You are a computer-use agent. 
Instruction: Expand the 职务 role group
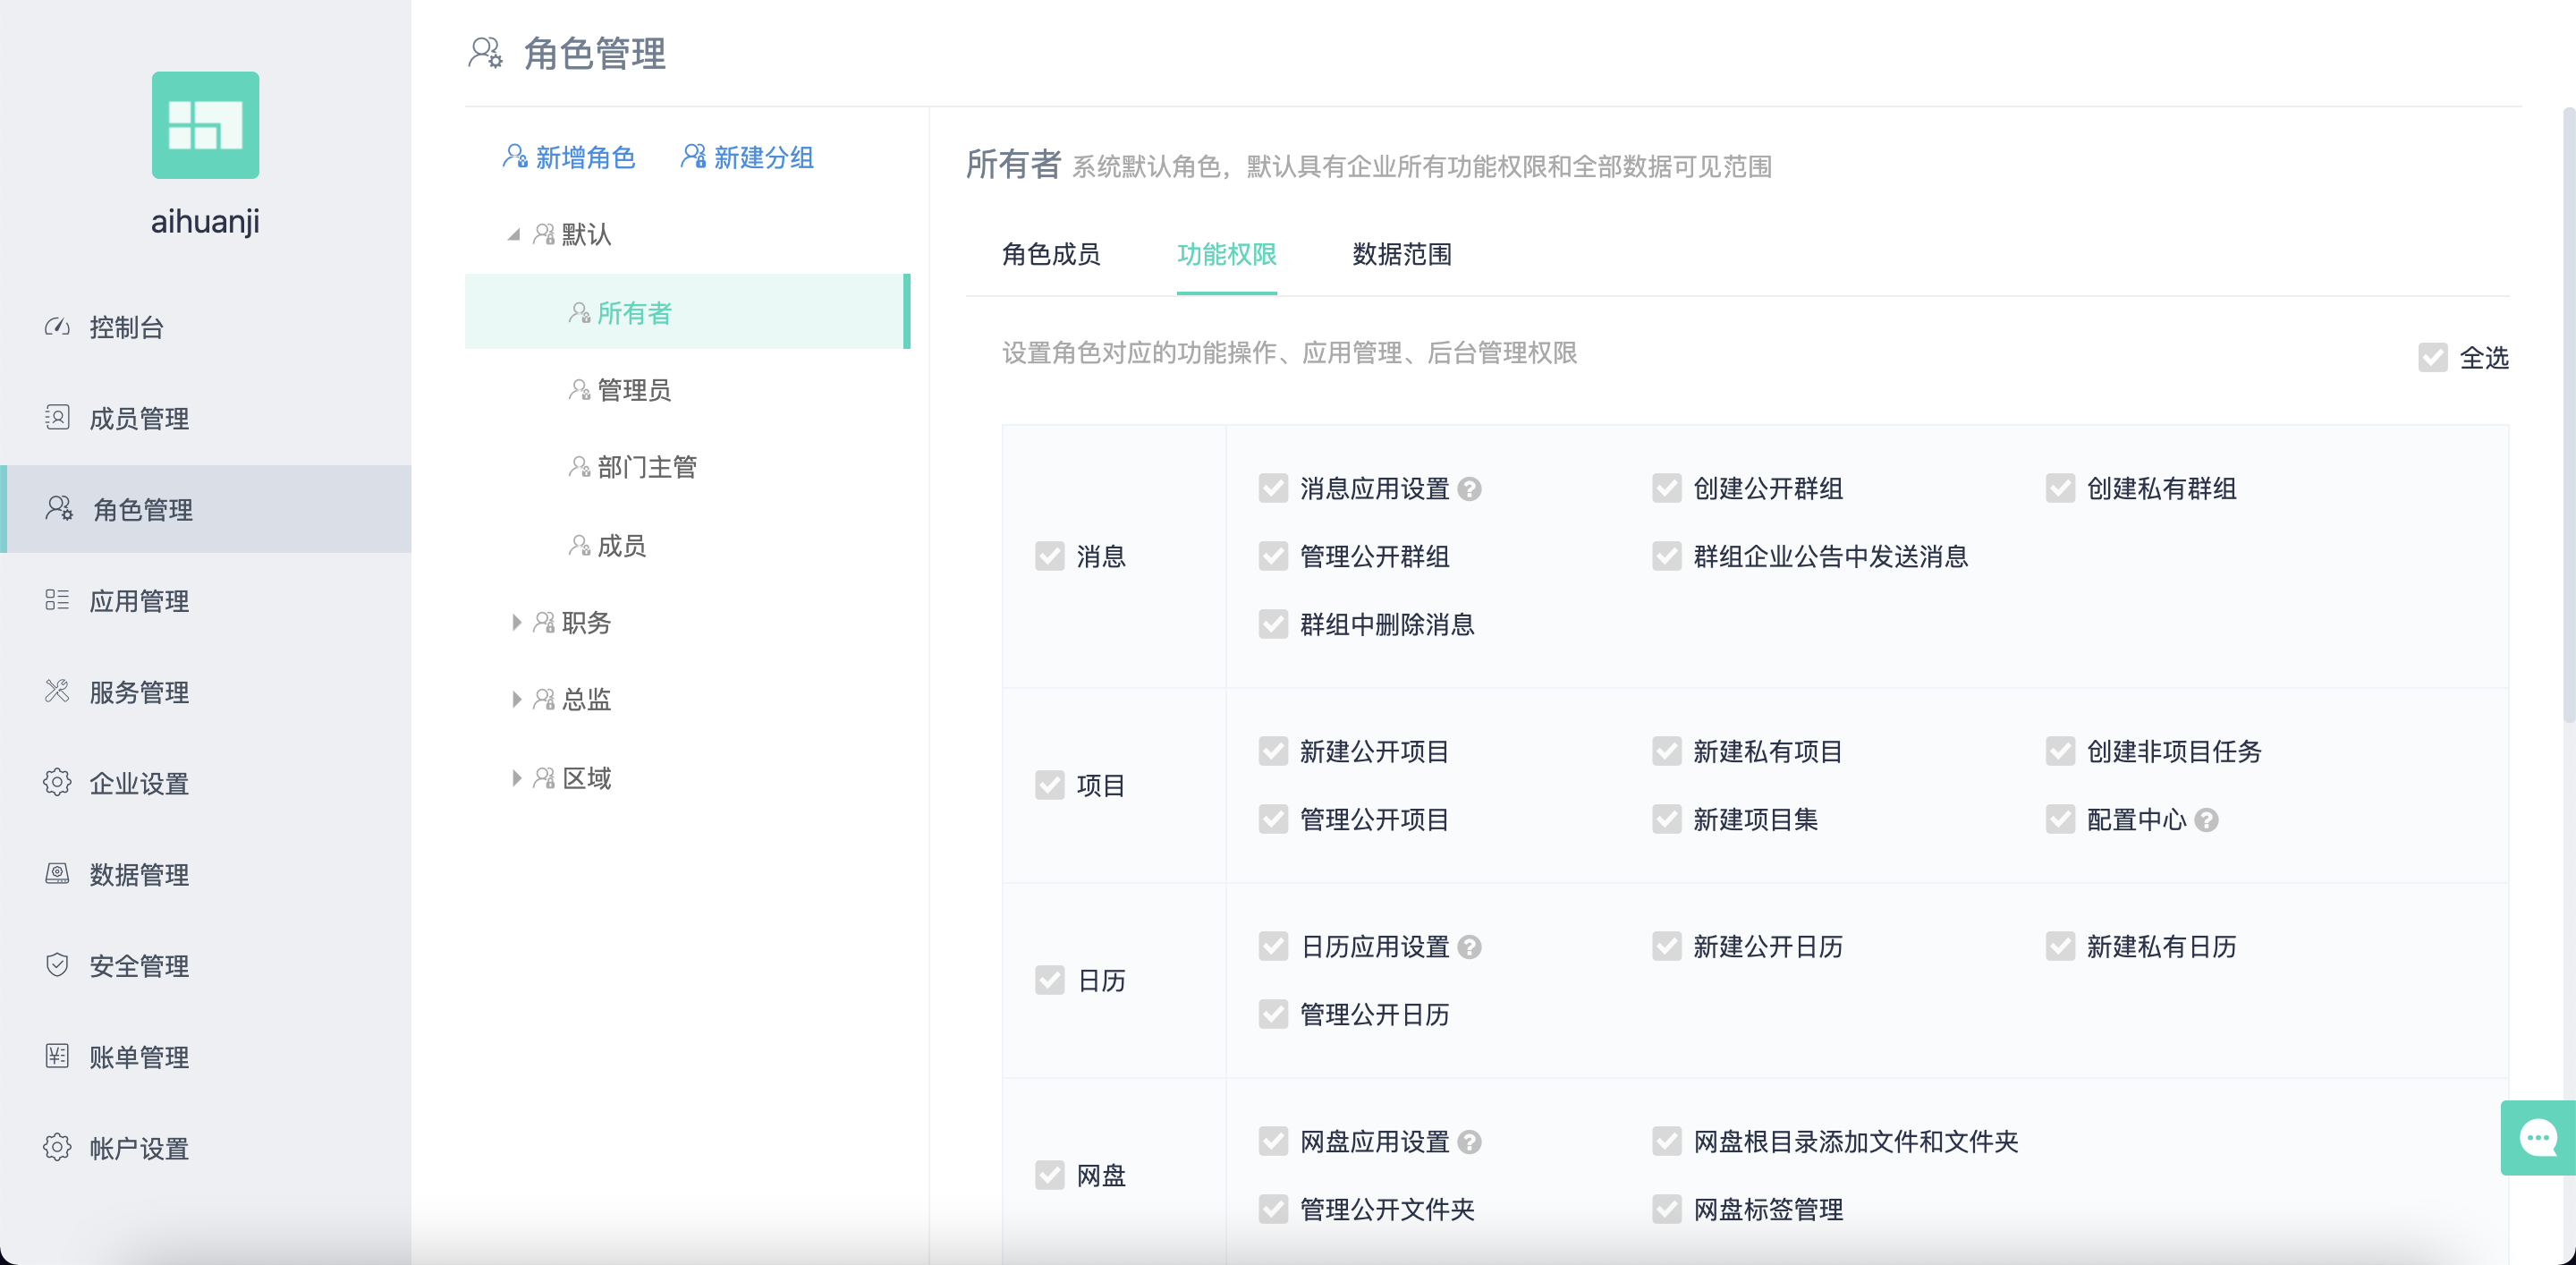pyautogui.click(x=516, y=623)
